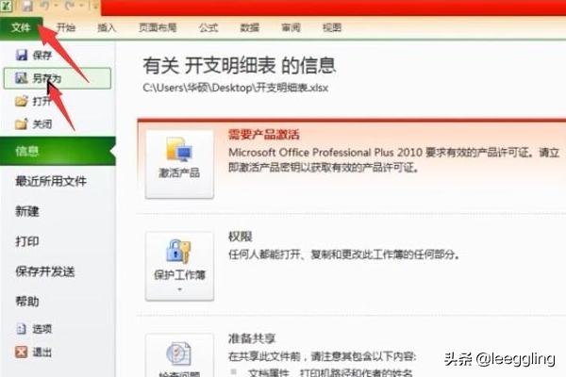The image size is (566, 377).
Task: Click the red 退出 exit icon
Action: pyautogui.click(x=22, y=352)
